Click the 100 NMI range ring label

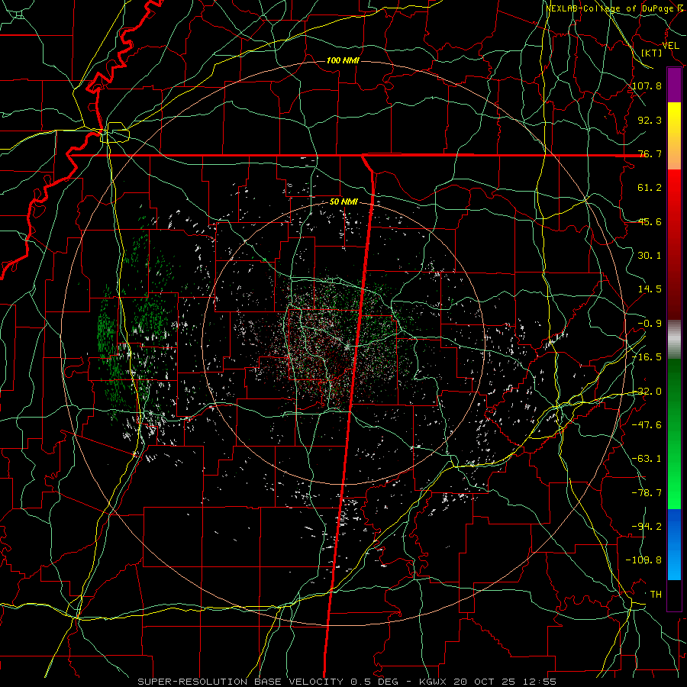tap(343, 60)
